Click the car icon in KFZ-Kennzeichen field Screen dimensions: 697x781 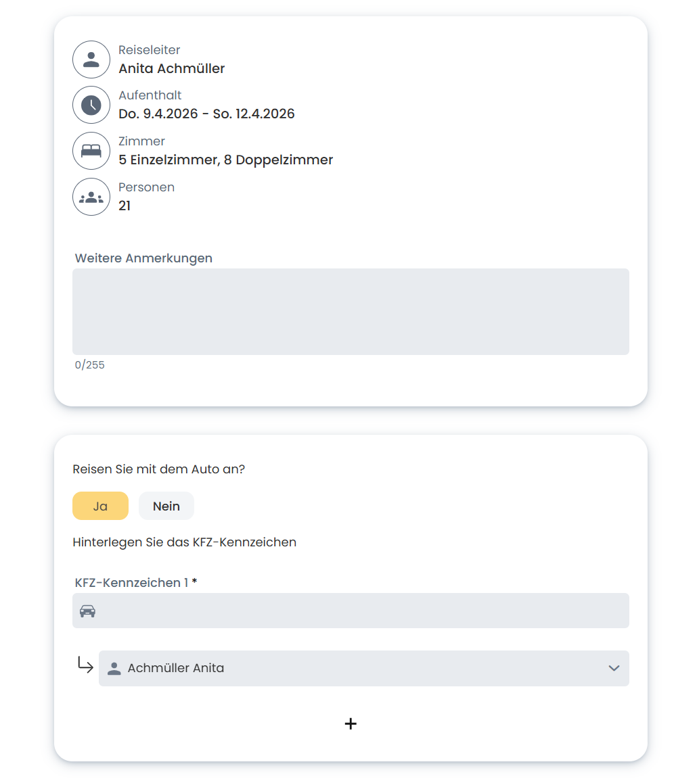coord(87,611)
